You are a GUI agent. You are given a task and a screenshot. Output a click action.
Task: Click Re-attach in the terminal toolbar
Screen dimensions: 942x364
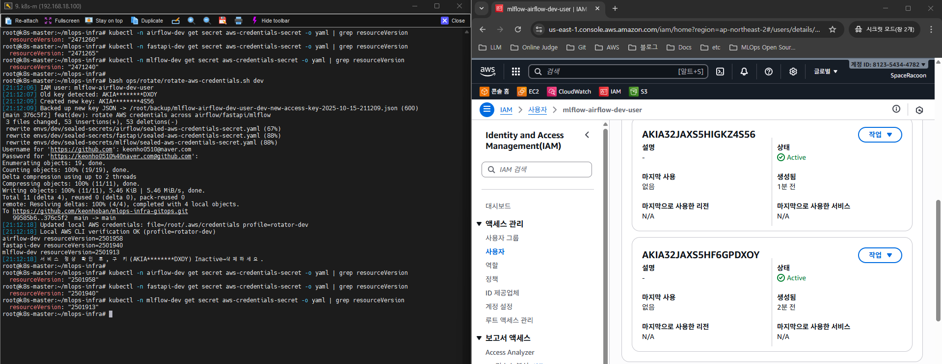pos(22,21)
